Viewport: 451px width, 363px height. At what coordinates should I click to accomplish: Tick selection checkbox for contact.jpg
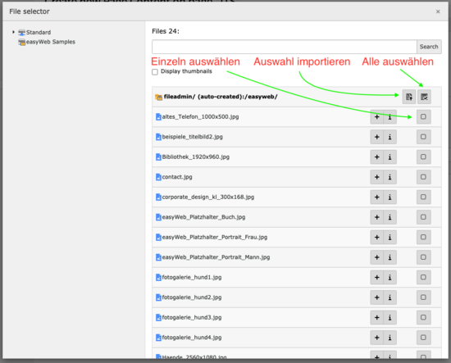[424, 177]
